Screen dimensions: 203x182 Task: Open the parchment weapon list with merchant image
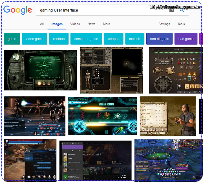coord(168,116)
